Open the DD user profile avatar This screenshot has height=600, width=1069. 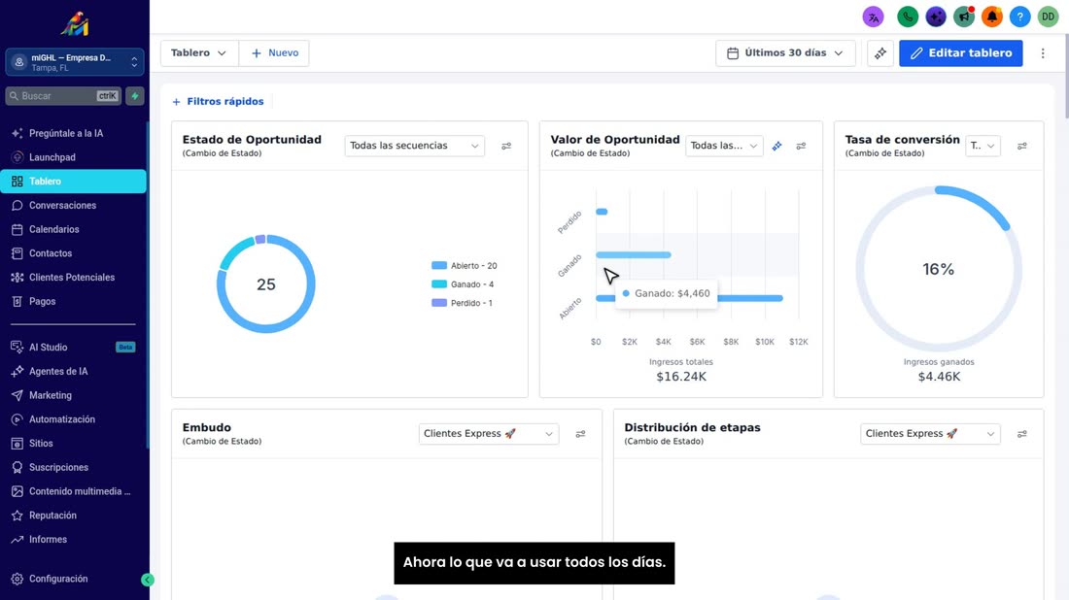pyautogui.click(x=1048, y=17)
